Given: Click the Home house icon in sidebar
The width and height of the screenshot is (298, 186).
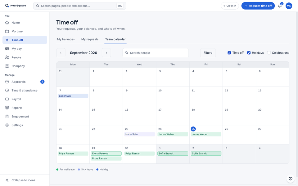Looking at the screenshot, I should 7,23.
